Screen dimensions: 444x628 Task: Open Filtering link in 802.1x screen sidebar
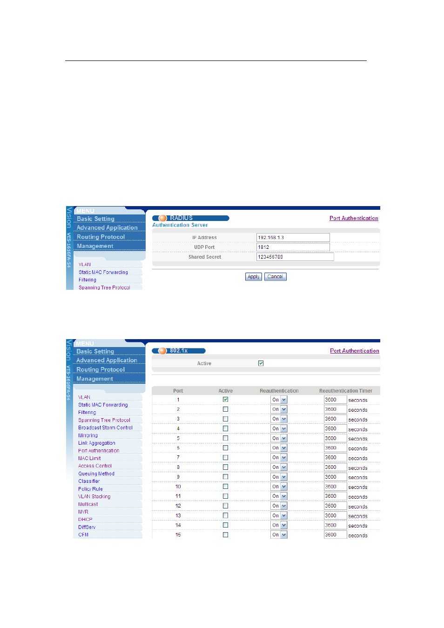[87, 412]
